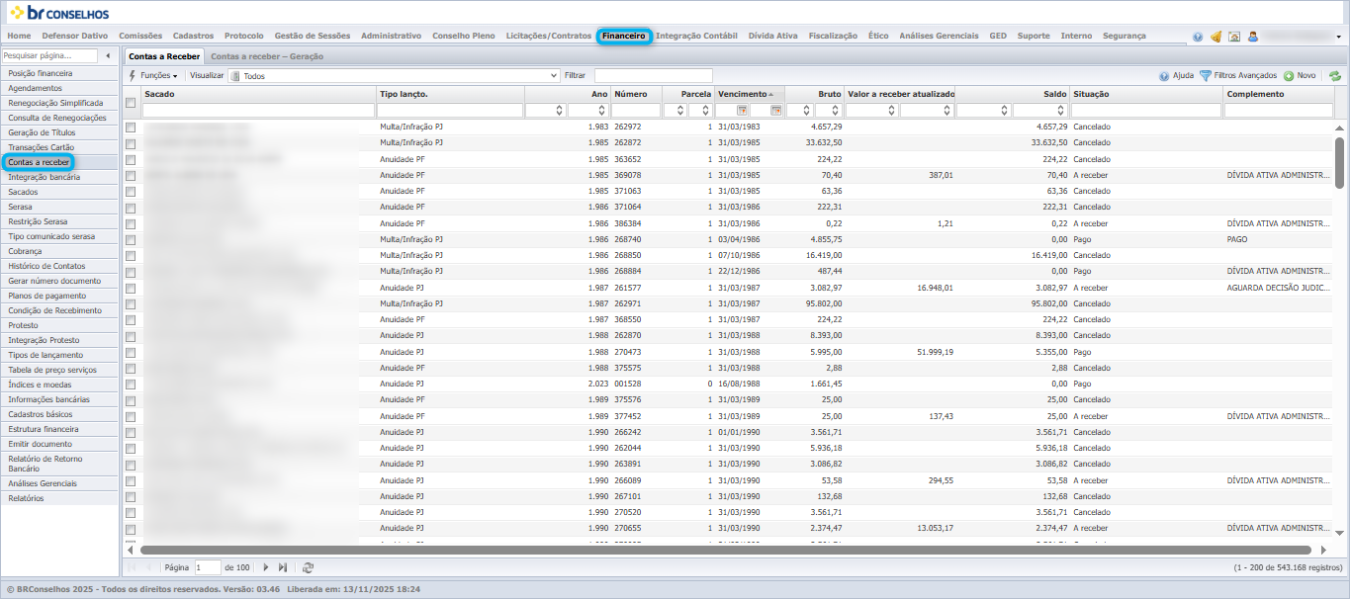Click the first Parcela filter spinner

coord(680,111)
